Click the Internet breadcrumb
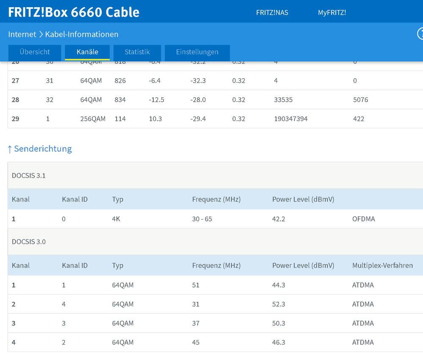 [x=22, y=35]
